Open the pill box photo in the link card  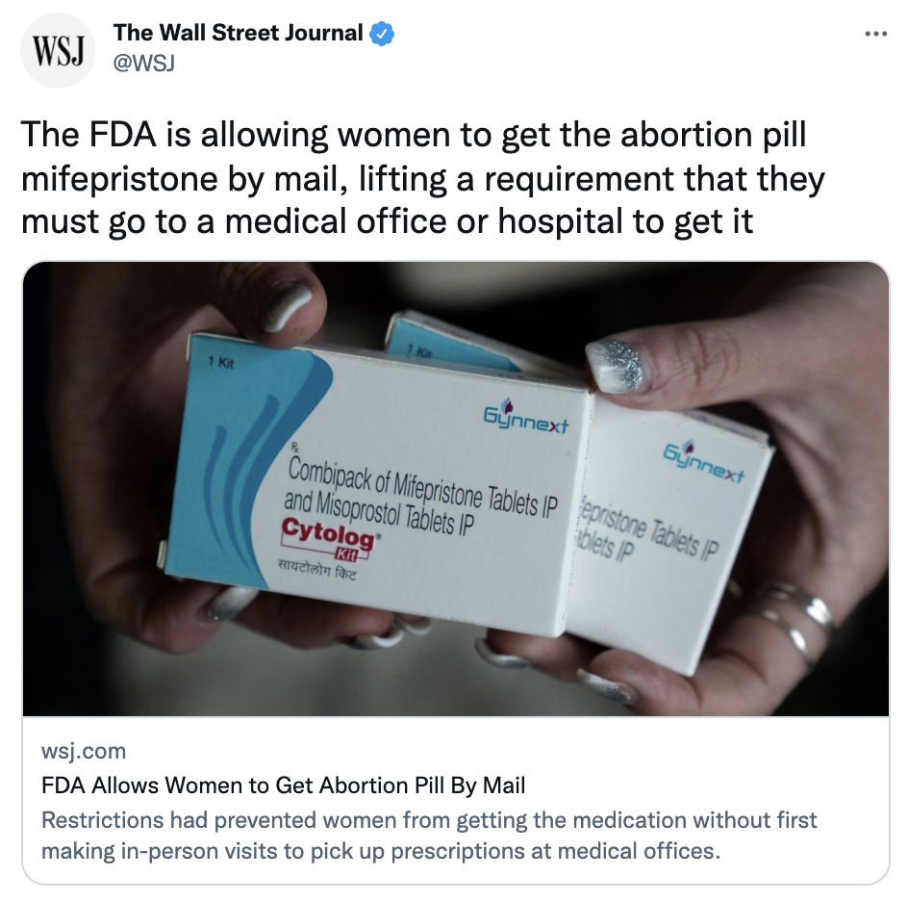coord(456,489)
